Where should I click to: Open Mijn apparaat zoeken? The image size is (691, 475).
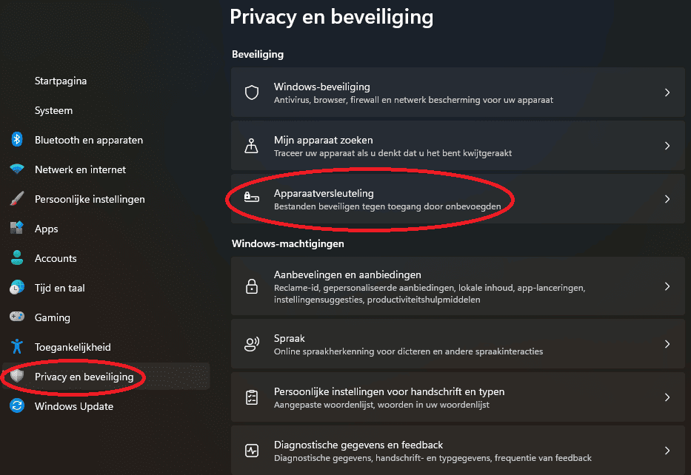(x=457, y=145)
